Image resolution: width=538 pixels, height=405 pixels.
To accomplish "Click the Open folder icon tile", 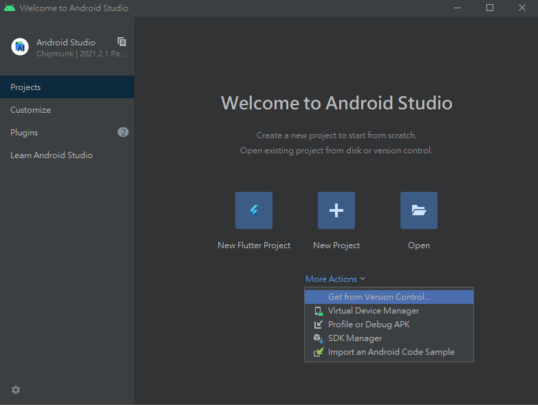I will [418, 210].
